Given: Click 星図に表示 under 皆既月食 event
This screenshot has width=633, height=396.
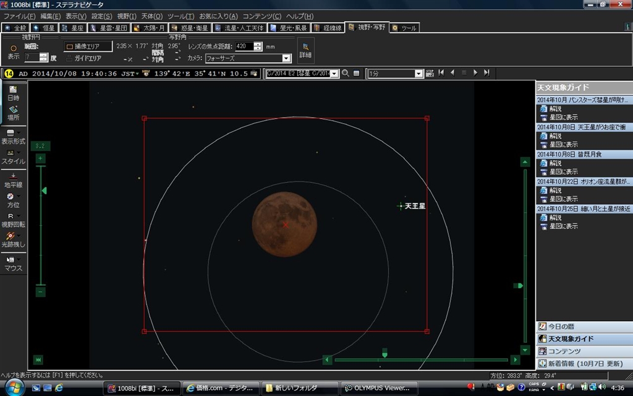Looking at the screenshot, I should point(563,172).
